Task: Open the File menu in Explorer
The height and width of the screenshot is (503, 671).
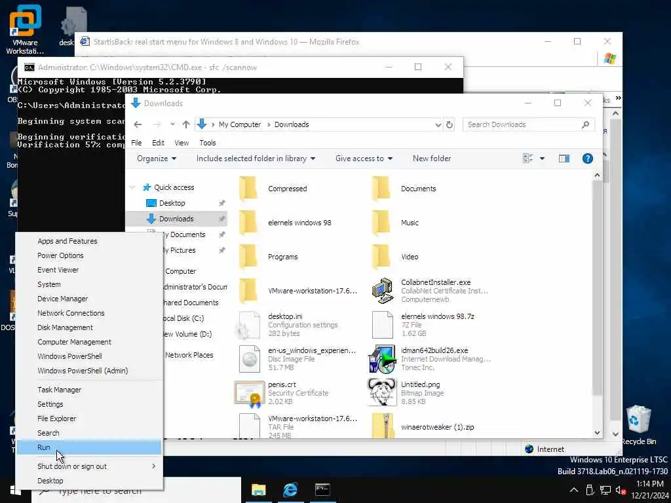Action: point(136,143)
